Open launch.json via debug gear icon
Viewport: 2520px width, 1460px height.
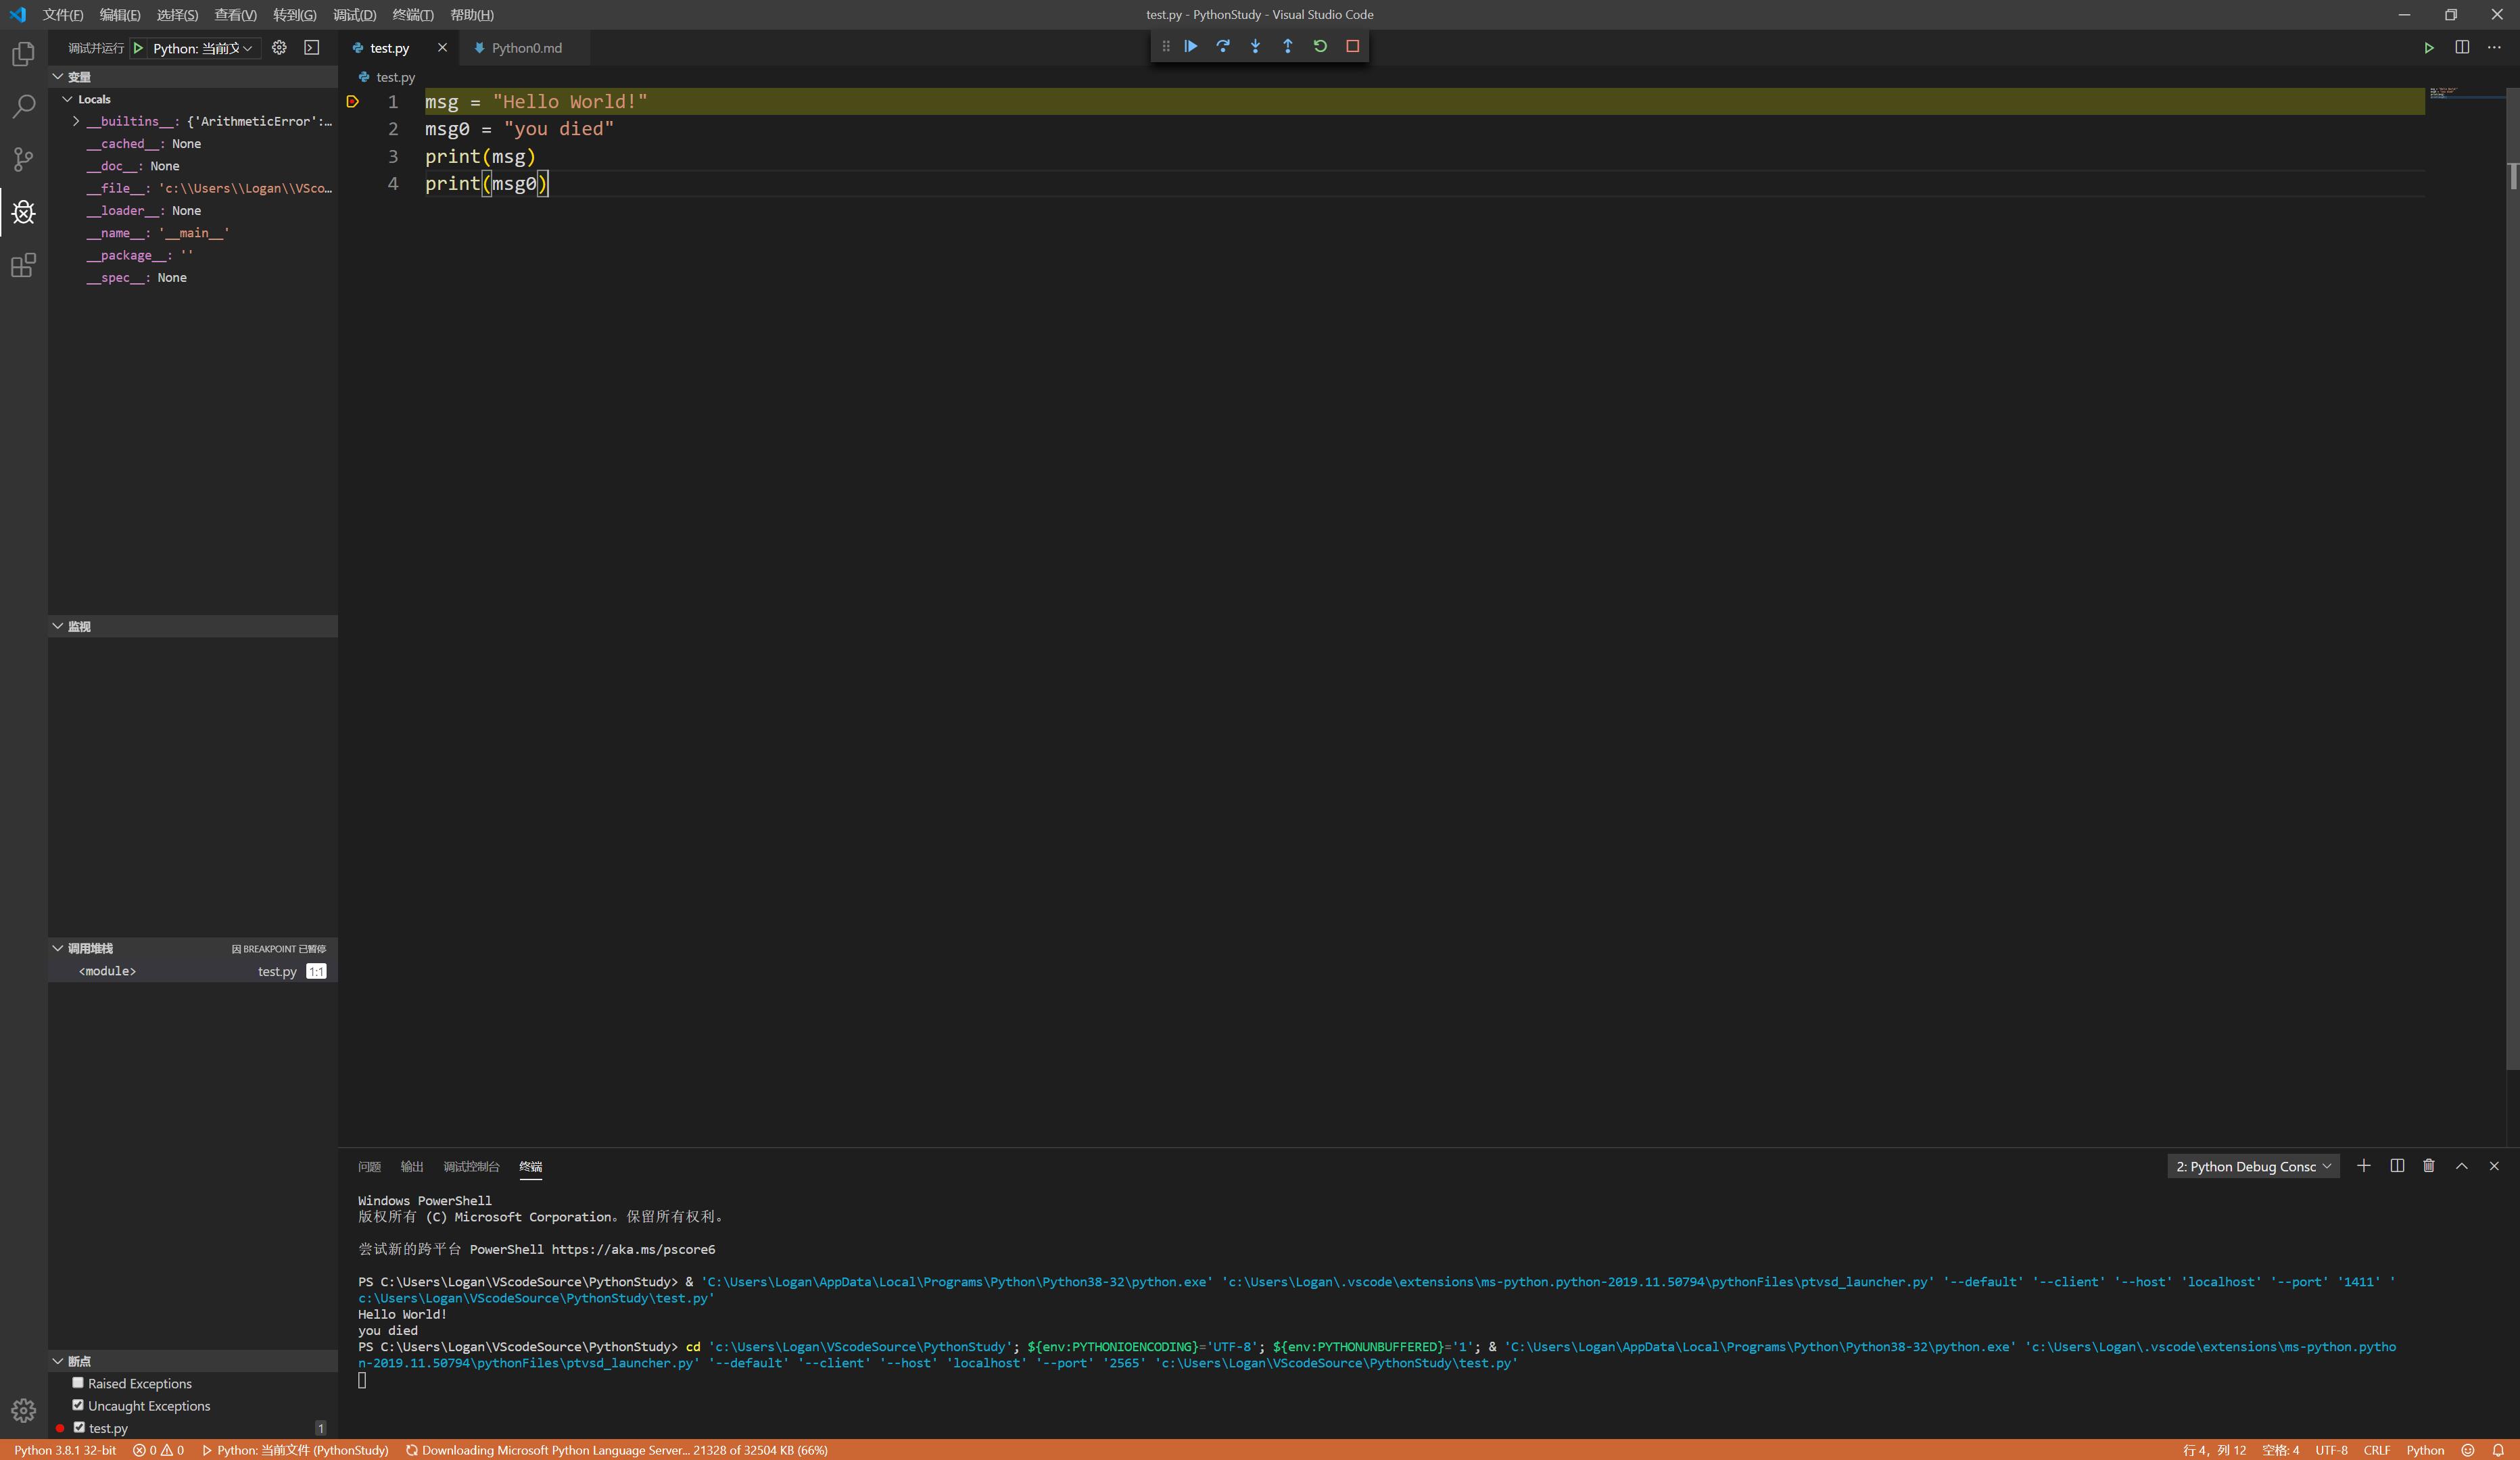[279, 48]
